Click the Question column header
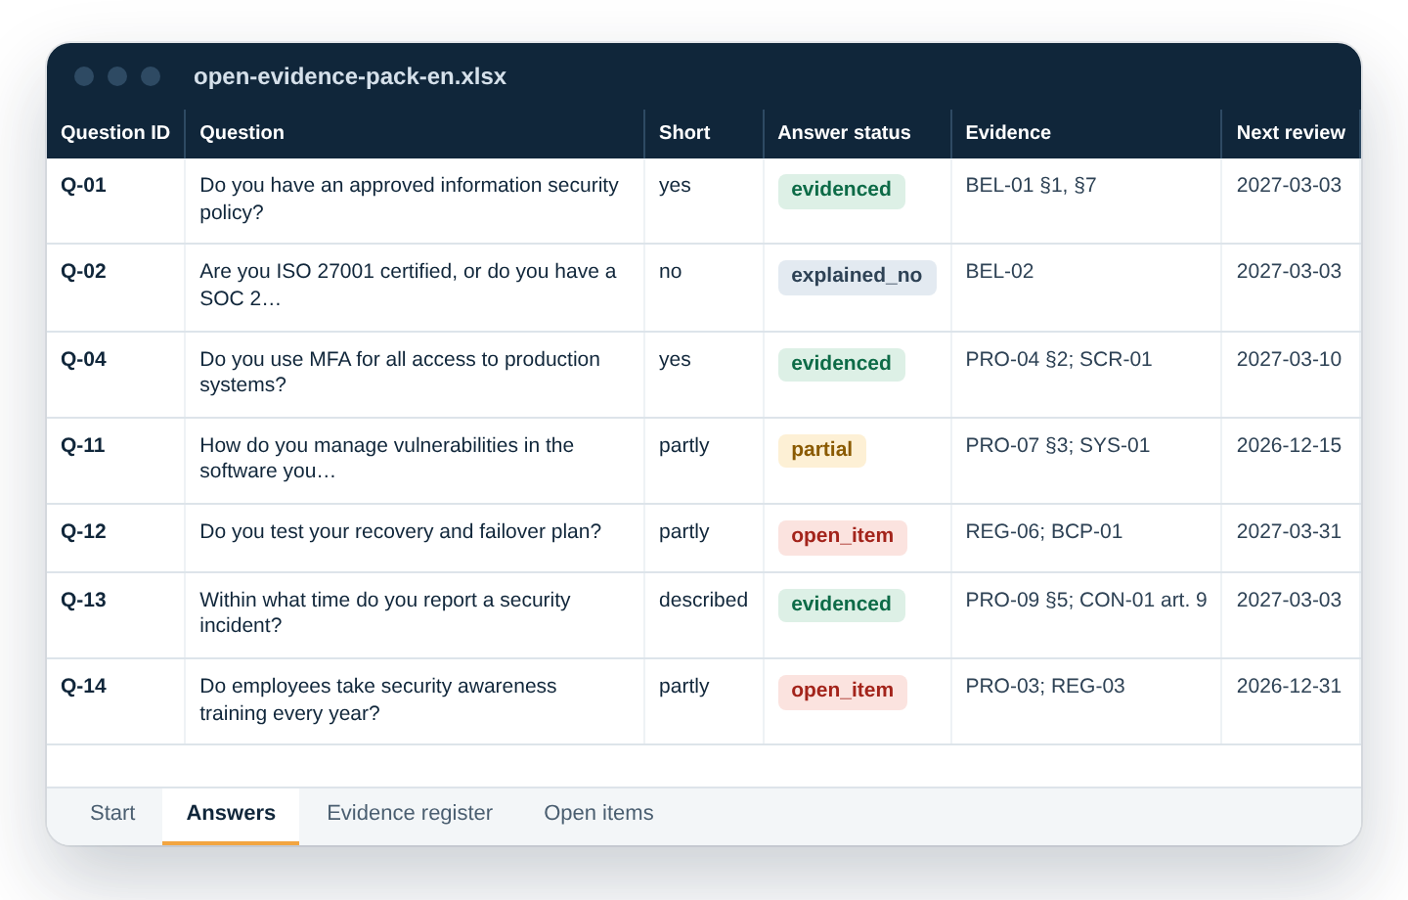 (x=415, y=133)
